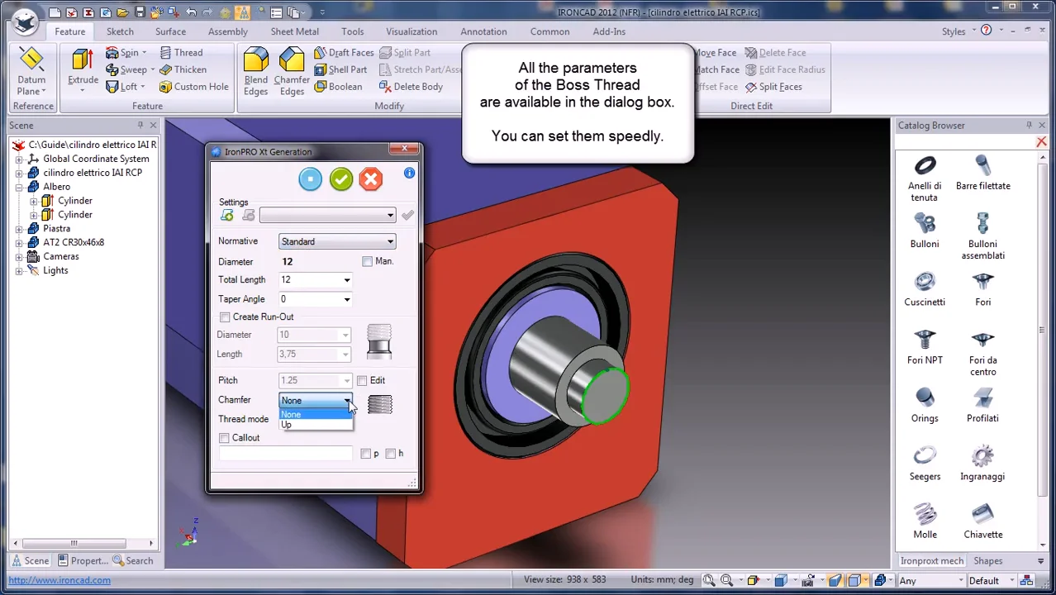Select Chamfer Edges

click(292, 72)
